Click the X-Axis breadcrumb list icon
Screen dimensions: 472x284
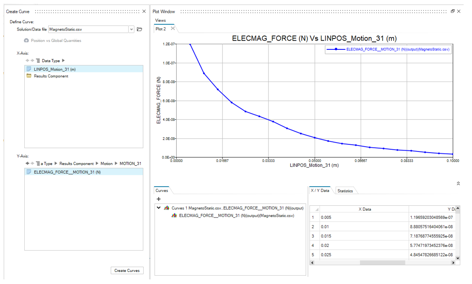click(38, 61)
